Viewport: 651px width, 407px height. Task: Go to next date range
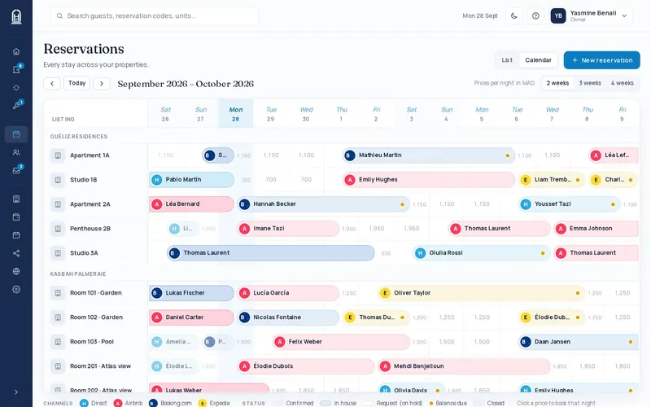pos(101,84)
